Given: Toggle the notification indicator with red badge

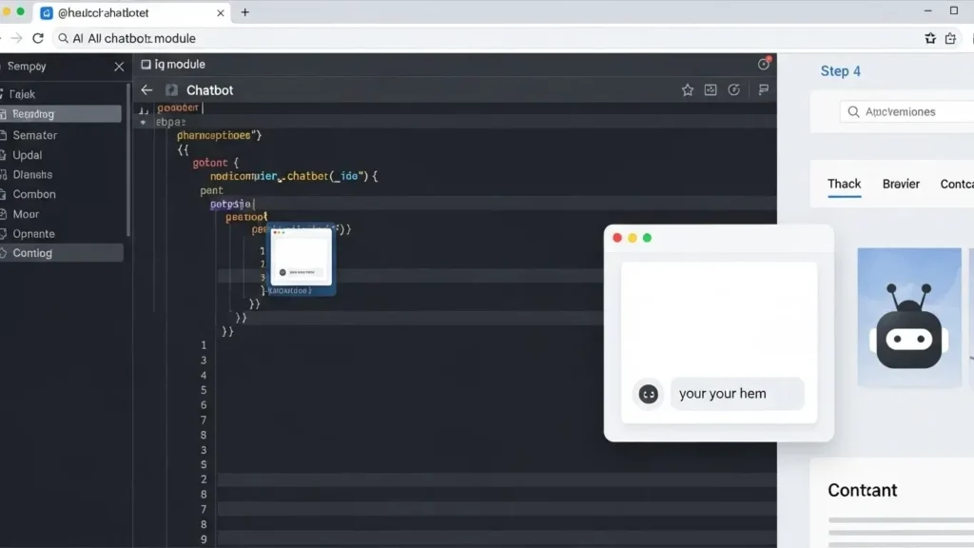Looking at the screenshot, I should tap(764, 64).
